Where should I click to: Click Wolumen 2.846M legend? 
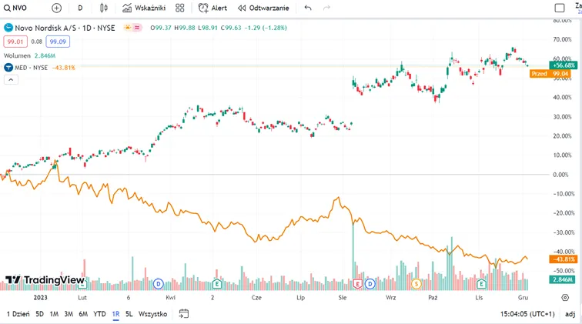[x=30, y=55]
